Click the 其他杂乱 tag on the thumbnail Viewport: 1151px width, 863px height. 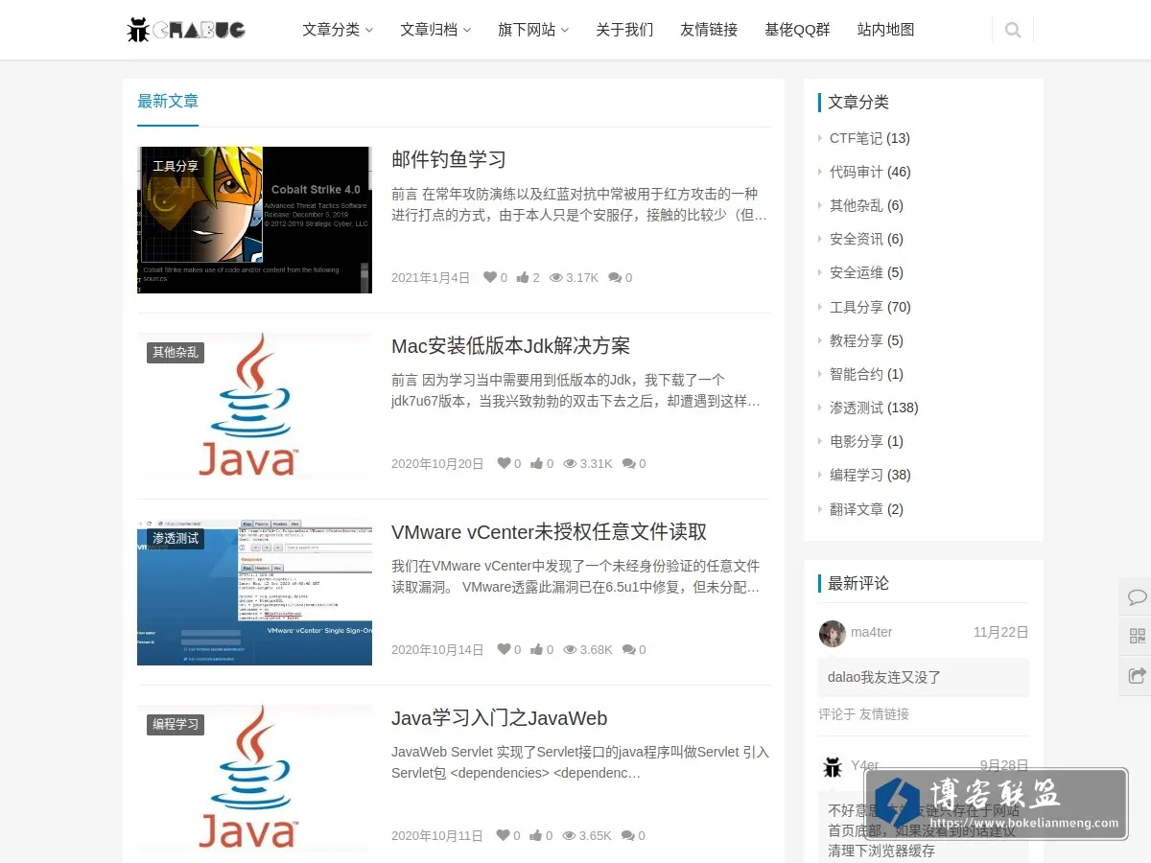(x=176, y=352)
